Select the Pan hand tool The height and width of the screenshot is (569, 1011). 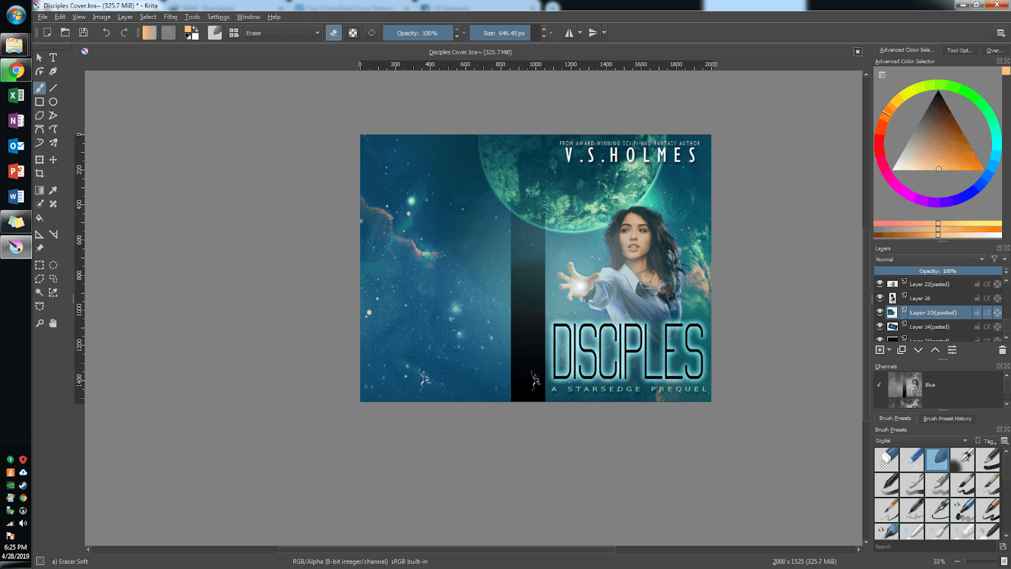click(53, 323)
